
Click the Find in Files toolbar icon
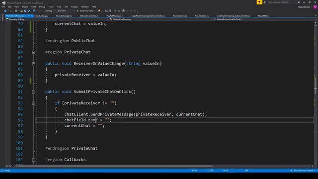99,11
